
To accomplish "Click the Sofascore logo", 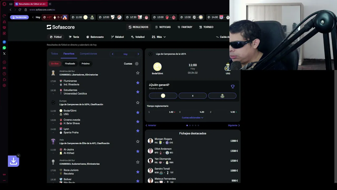I will (61, 27).
